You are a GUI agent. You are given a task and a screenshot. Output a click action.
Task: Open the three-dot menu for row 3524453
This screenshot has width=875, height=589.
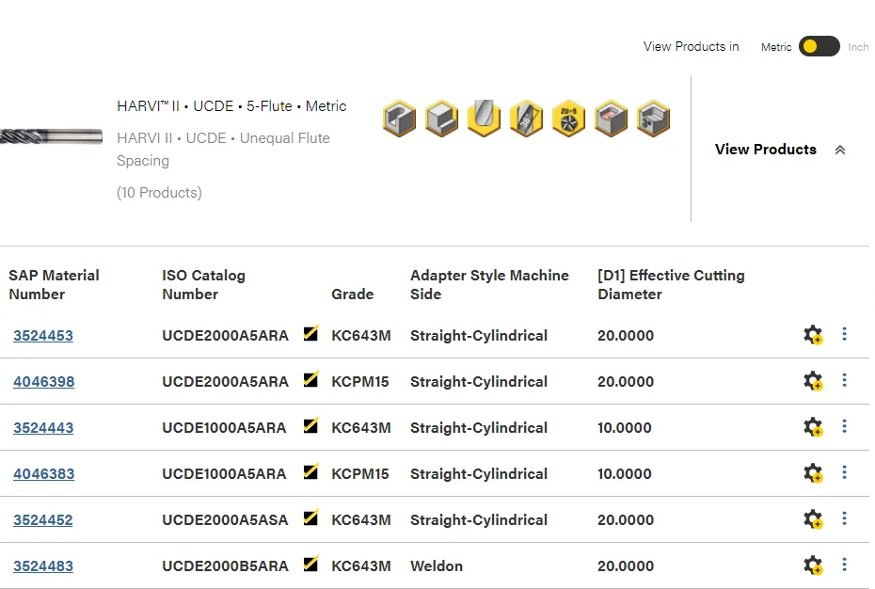click(844, 333)
